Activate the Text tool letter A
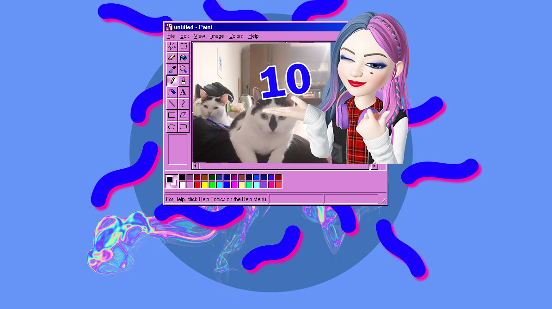Viewport: 552px width, 309px height. pyautogui.click(x=184, y=92)
